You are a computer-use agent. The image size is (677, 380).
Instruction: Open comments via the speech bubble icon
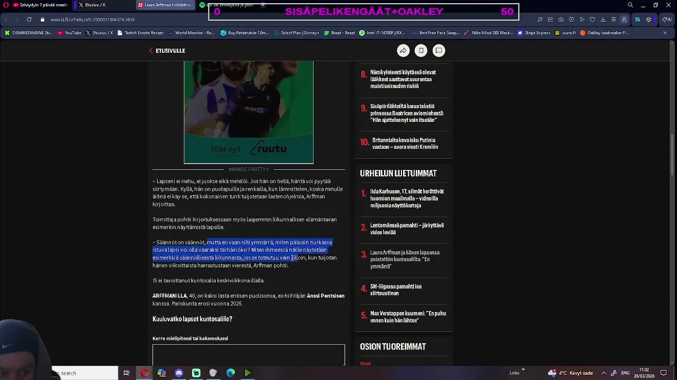[438, 51]
